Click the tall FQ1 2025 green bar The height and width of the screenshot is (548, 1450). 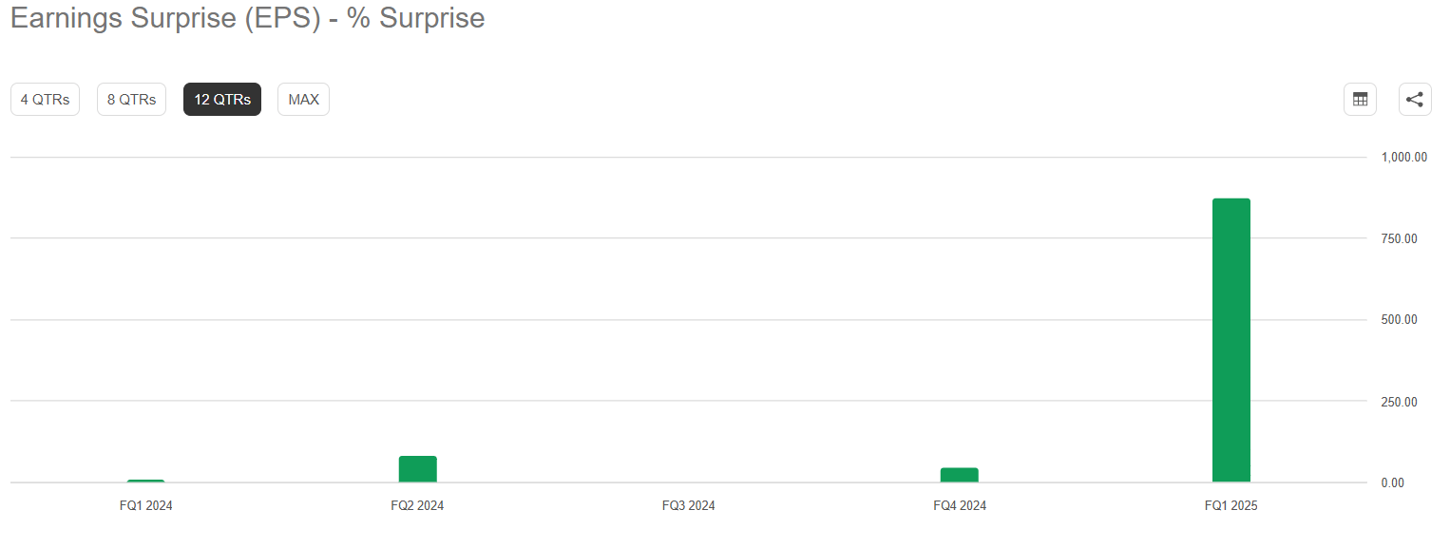click(x=1231, y=340)
